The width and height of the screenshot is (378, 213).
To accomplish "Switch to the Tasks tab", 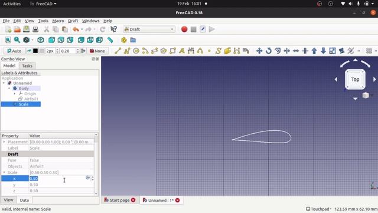I will 27,66.
